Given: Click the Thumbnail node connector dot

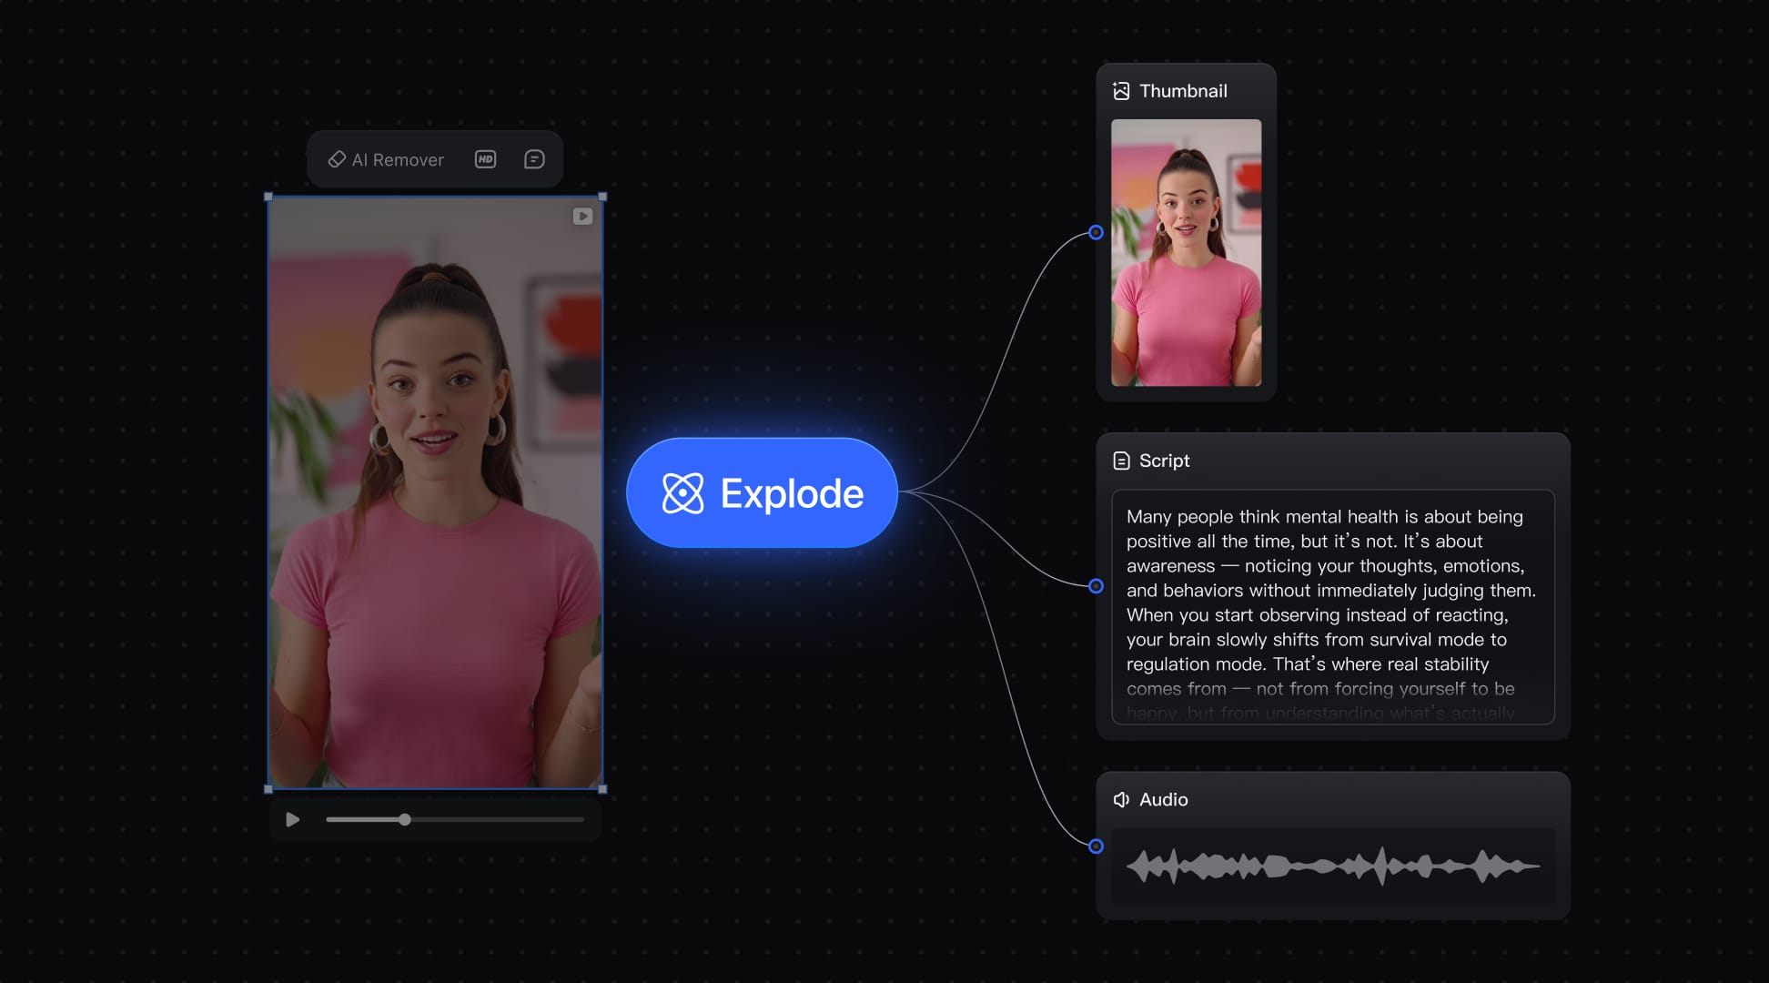Looking at the screenshot, I should [1096, 233].
